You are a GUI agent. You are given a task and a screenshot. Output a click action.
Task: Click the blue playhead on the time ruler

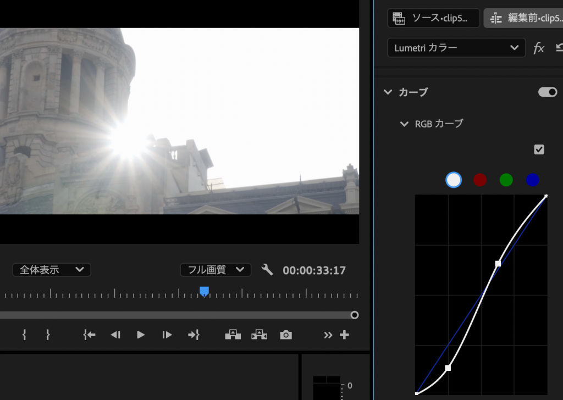point(204,291)
